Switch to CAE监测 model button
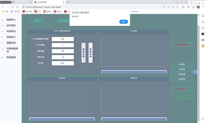Image resolution: width=206 pixels, height=123 pixels. [181, 64]
